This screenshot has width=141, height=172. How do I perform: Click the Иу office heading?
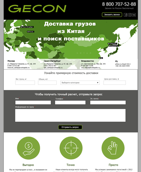pyautogui.click(x=116, y=61)
